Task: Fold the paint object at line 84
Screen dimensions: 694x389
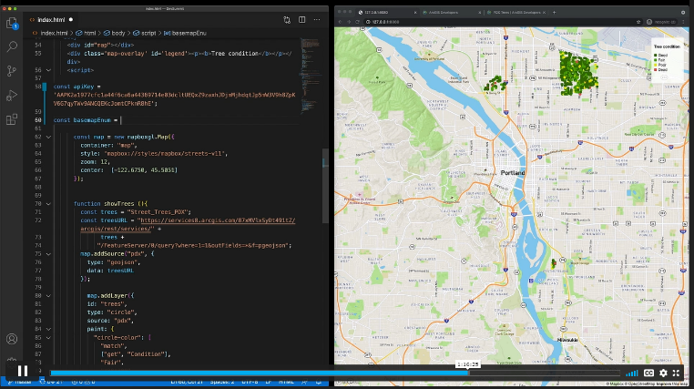Action: click(48, 329)
